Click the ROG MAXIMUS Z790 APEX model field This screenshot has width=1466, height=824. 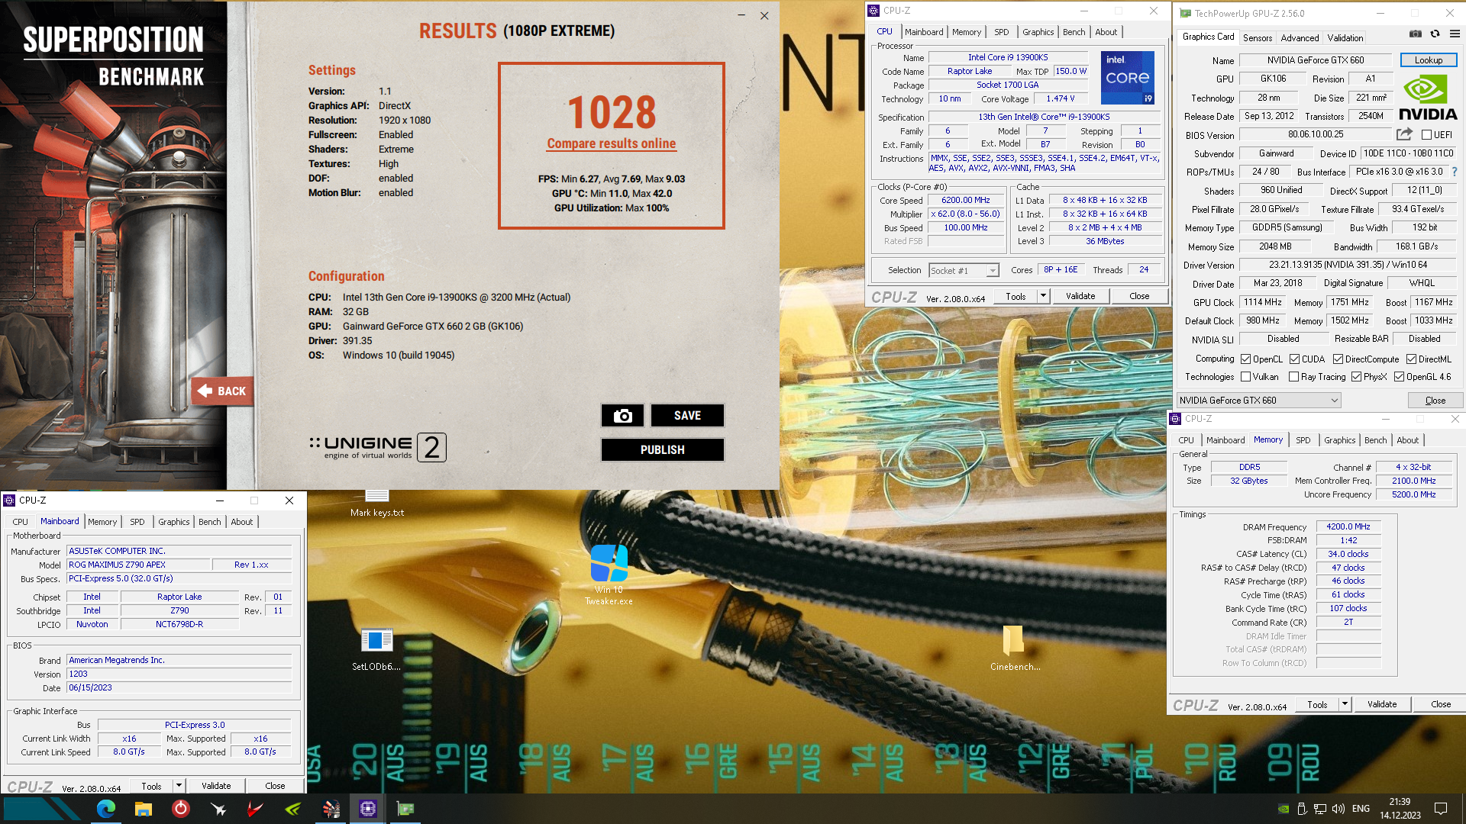pyautogui.click(x=138, y=565)
